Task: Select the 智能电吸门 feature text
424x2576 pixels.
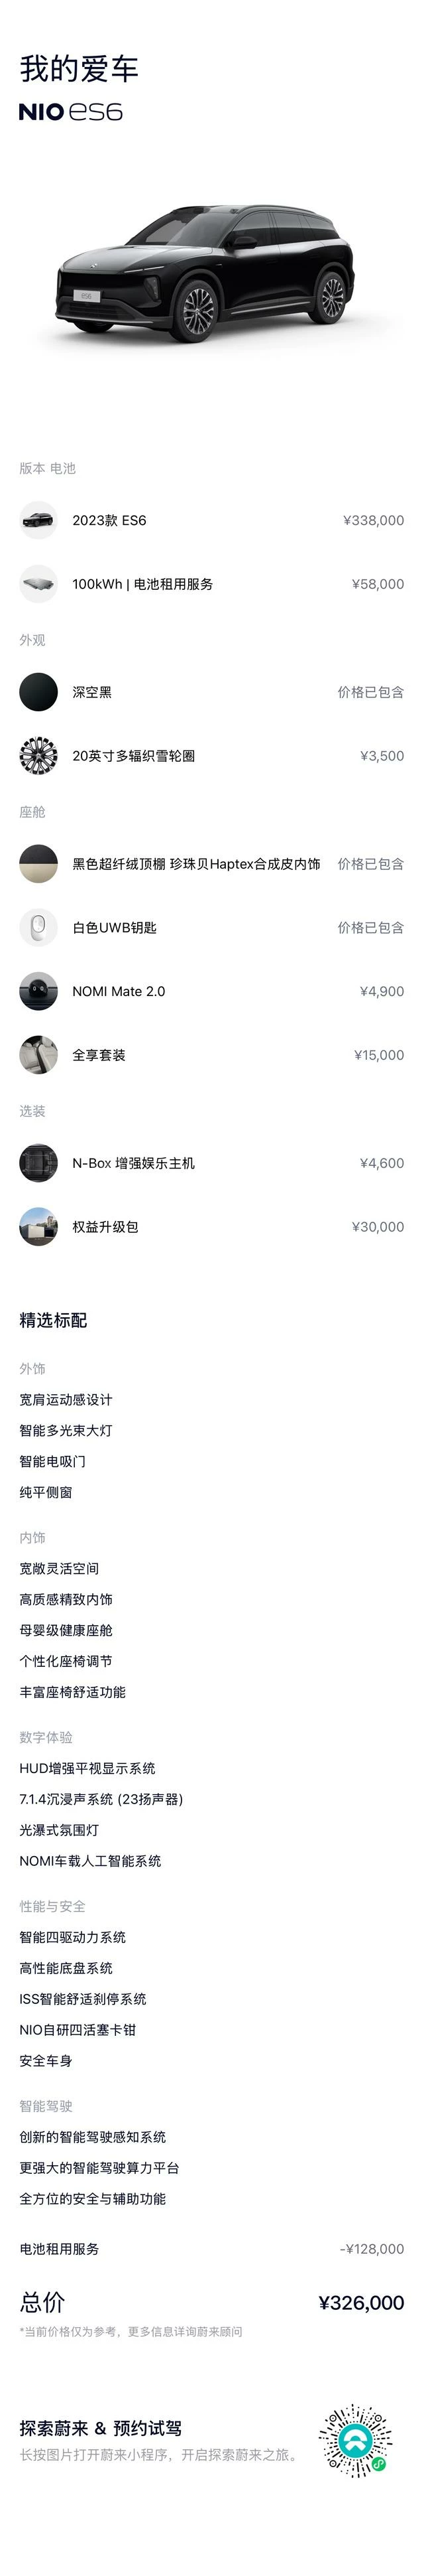Action: point(52,1461)
